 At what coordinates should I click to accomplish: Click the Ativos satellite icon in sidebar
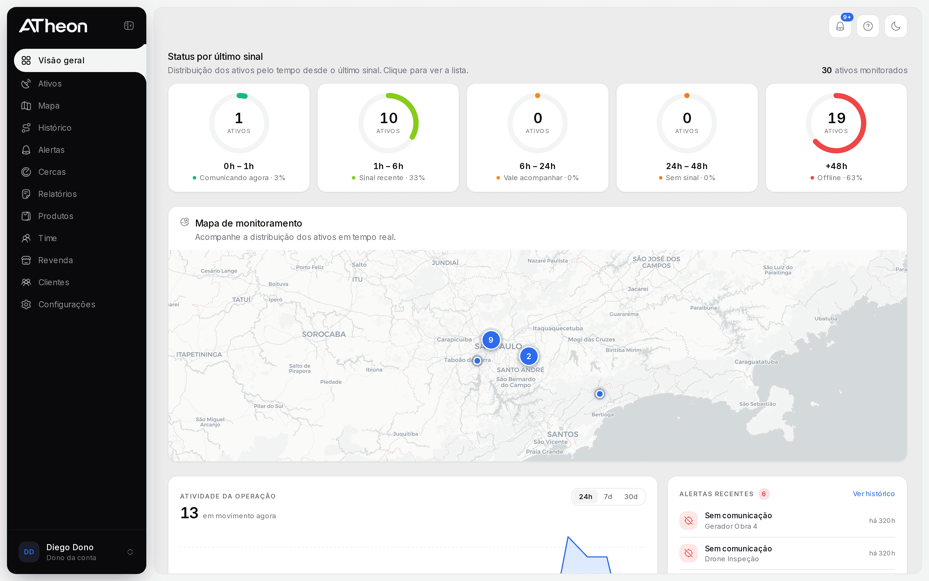(26, 84)
